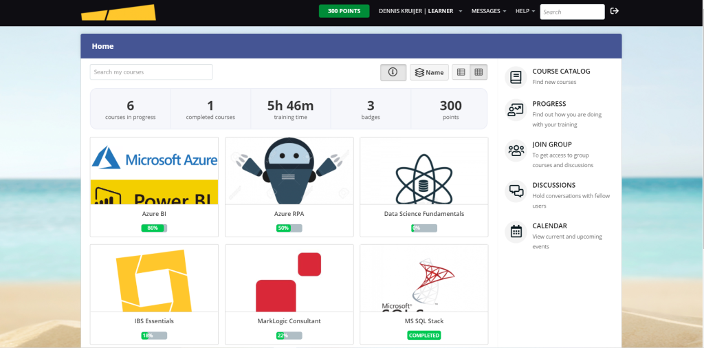Switch to list view layout

pyautogui.click(x=461, y=72)
